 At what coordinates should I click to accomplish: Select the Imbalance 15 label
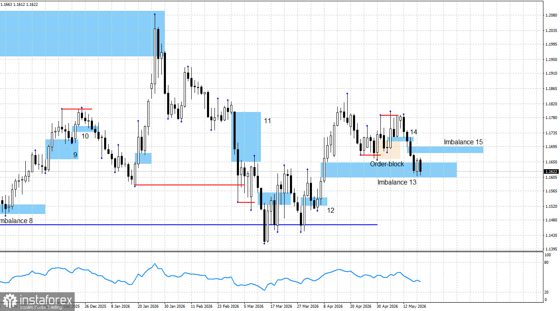[x=463, y=142]
